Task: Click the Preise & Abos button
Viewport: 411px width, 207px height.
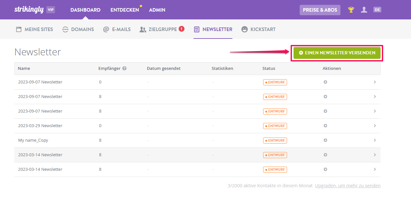Action: (320, 10)
